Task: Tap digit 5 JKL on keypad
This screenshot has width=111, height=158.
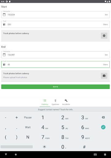Action: pyautogui.click(x=64, y=127)
